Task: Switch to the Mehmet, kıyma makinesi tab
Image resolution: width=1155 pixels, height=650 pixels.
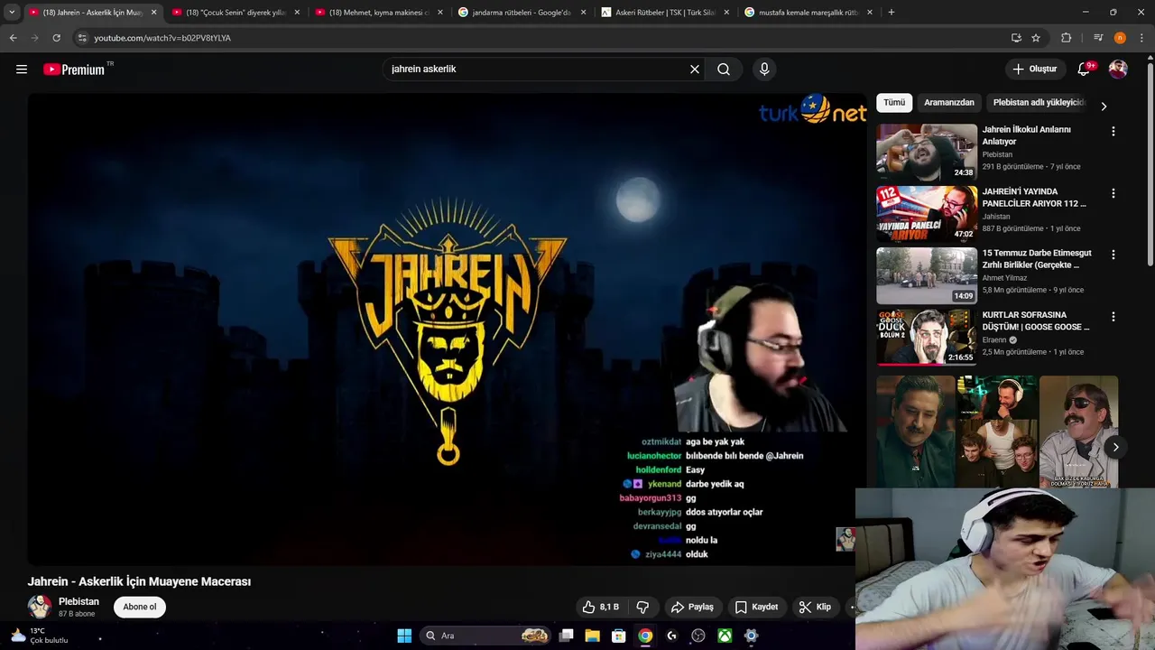Action: (378, 13)
